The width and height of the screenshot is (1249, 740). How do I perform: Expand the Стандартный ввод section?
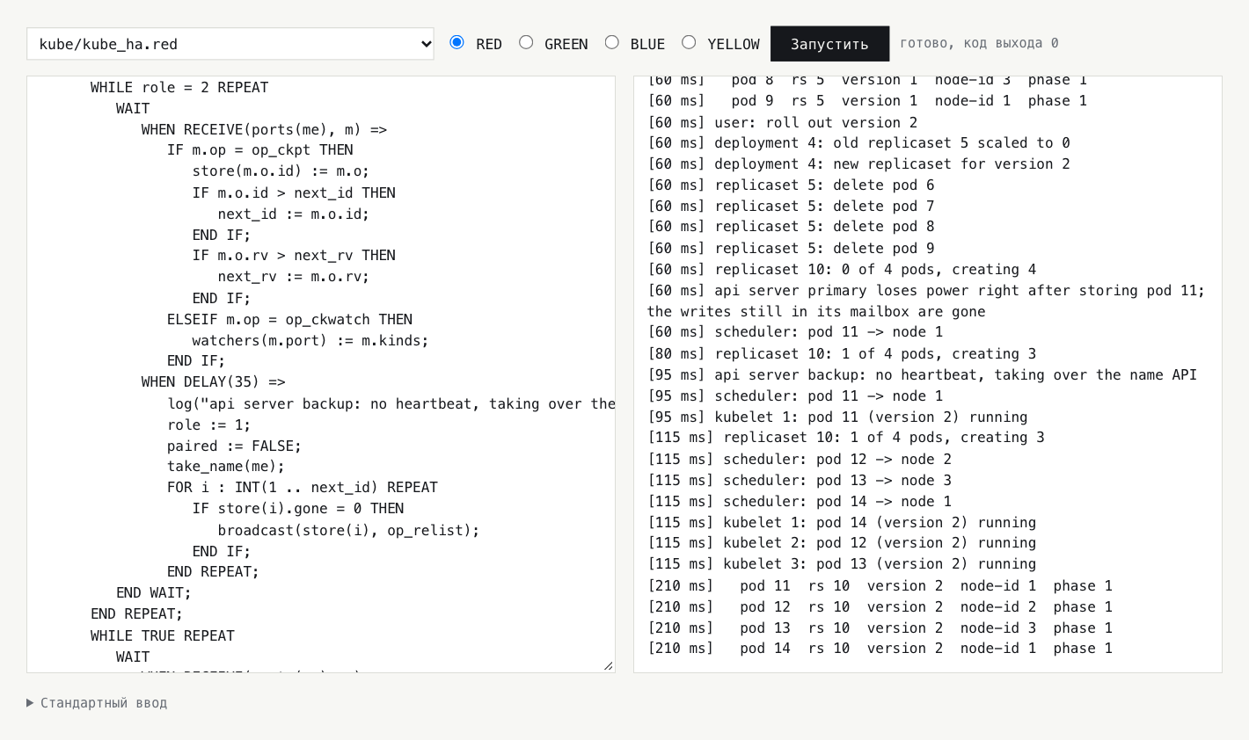(x=97, y=703)
